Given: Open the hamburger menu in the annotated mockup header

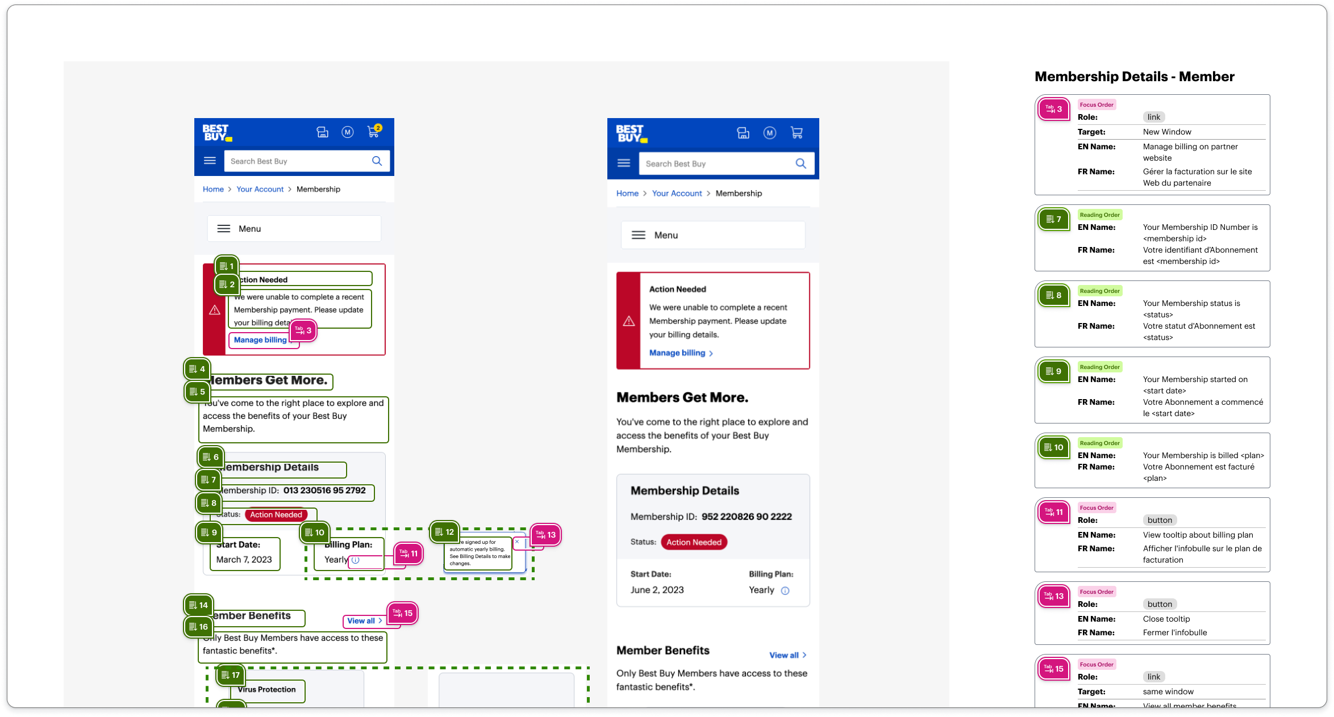Looking at the screenshot, I should pyautogui.click(x=210, y=161).
